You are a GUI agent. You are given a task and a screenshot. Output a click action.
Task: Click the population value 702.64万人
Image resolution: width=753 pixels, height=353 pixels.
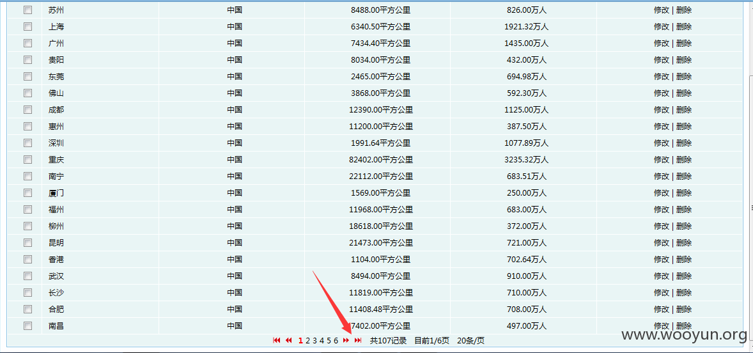click(x=526, y=260)
